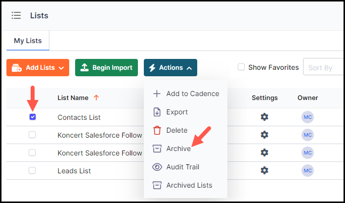345x203 pixels.
Task: Uncheck the Contacts List checkbox
Action: (33, 117)
